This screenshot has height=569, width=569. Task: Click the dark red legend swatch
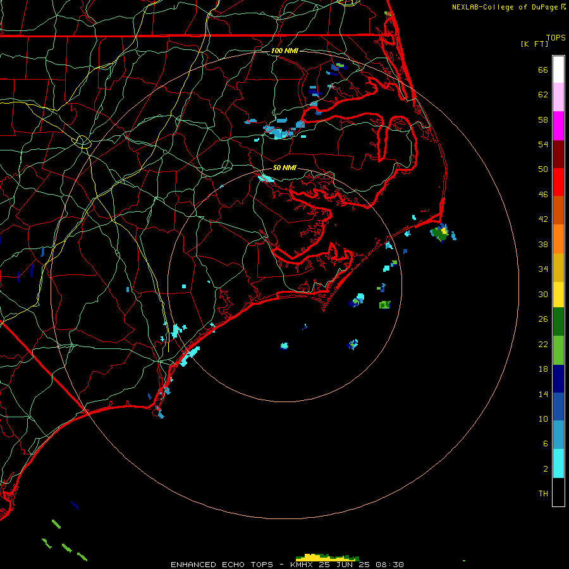[558, 154]
